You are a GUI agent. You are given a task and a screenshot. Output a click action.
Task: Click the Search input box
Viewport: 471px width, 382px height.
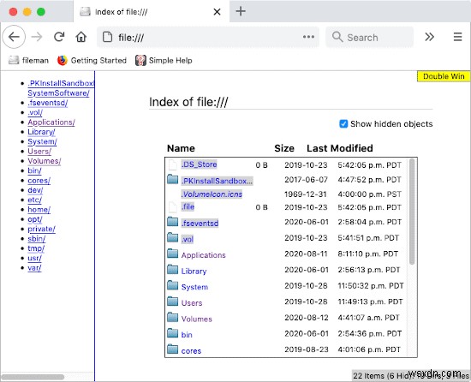[369, 37]
